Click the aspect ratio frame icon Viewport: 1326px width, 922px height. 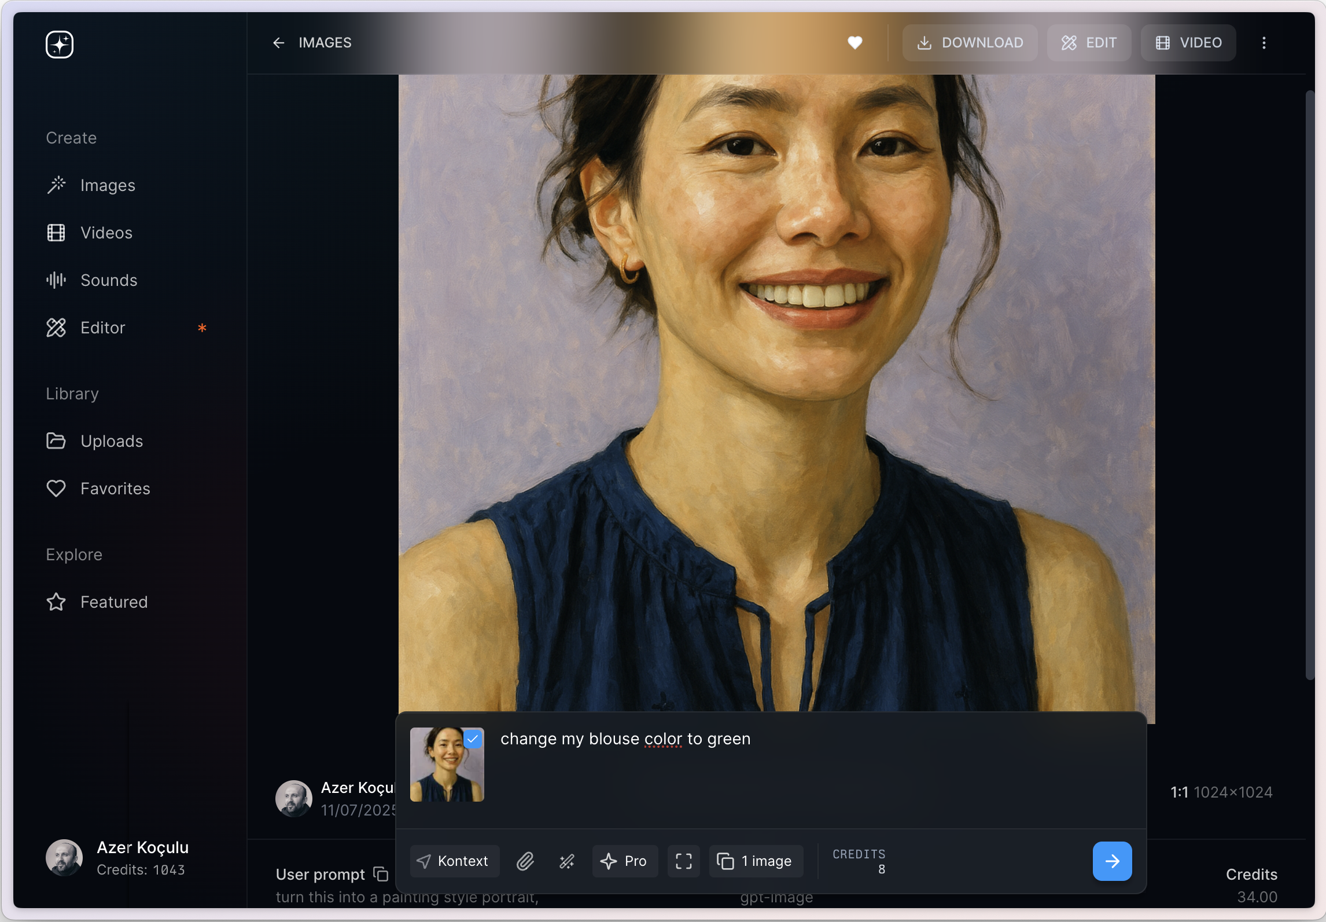pos(683,861)
